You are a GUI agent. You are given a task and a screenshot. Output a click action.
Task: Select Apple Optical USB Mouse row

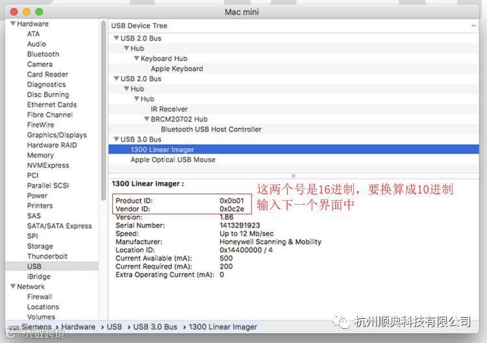pyautogui.click(x=293, y=159)
